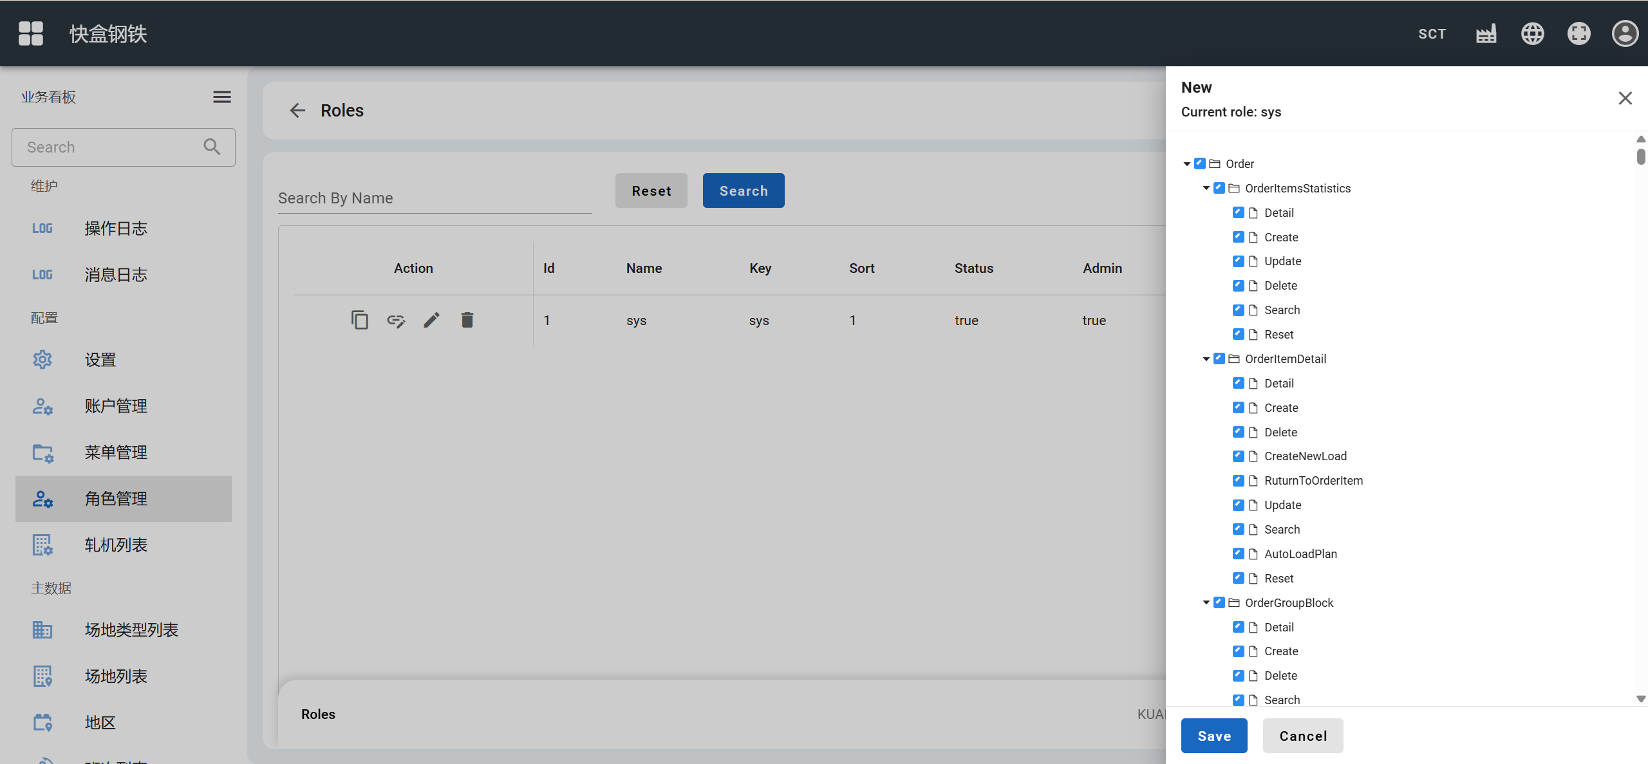
Task: Click the icon beside 场地列表
Action: click(42, 676)
